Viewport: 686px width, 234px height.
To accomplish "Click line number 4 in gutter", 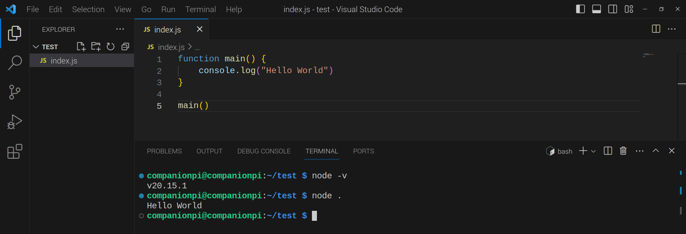I will coord(159,94).
